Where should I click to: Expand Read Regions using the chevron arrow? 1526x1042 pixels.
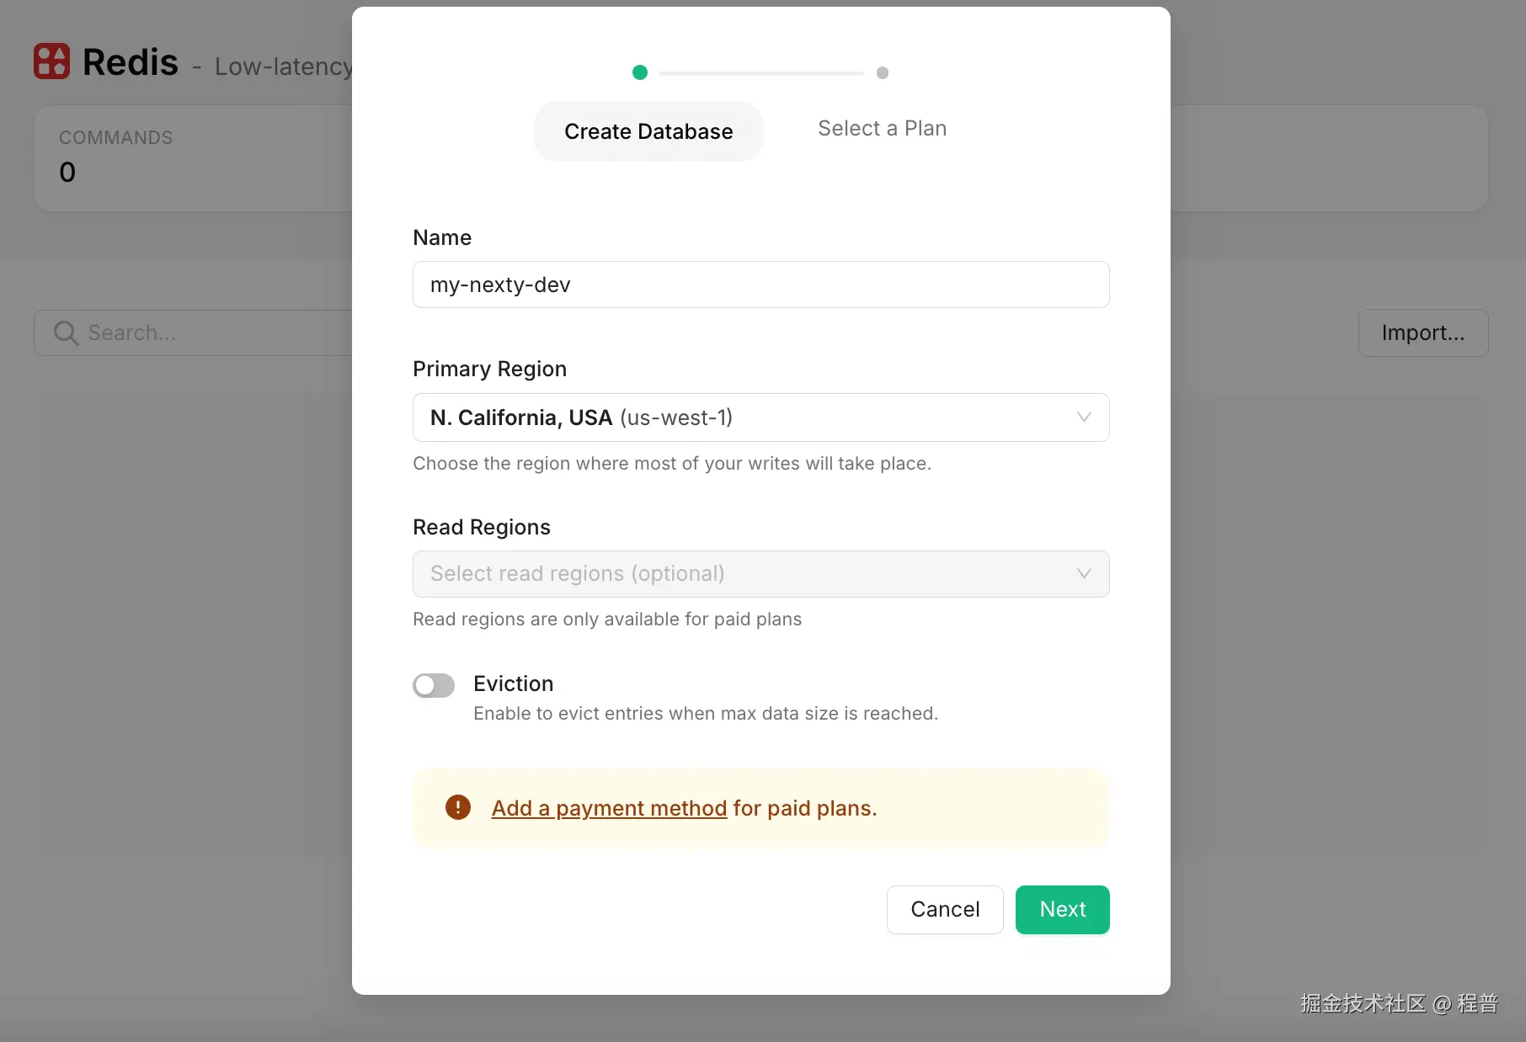click(x=1084, y=573)
